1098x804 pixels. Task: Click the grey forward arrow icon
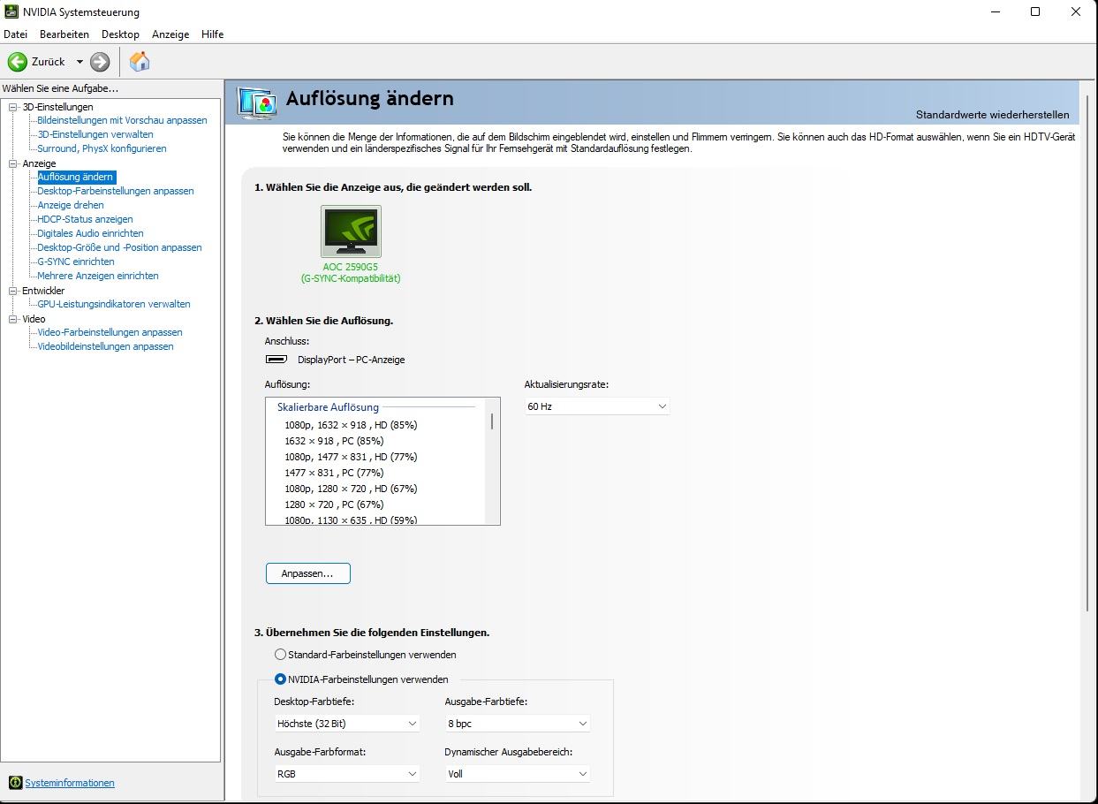point(100,62)
